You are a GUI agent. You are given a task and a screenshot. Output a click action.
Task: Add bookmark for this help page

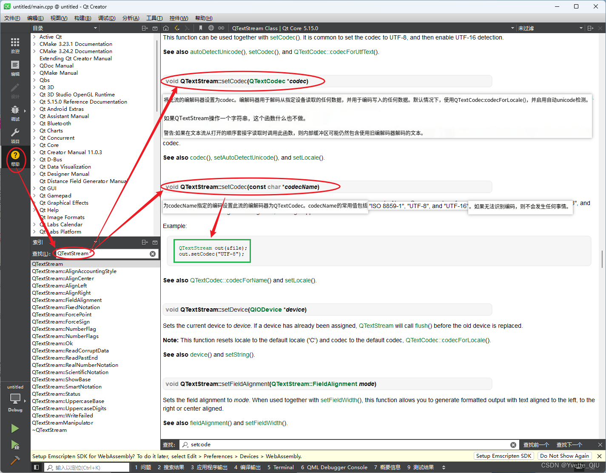pyautogui.click(x=201, y=28)
